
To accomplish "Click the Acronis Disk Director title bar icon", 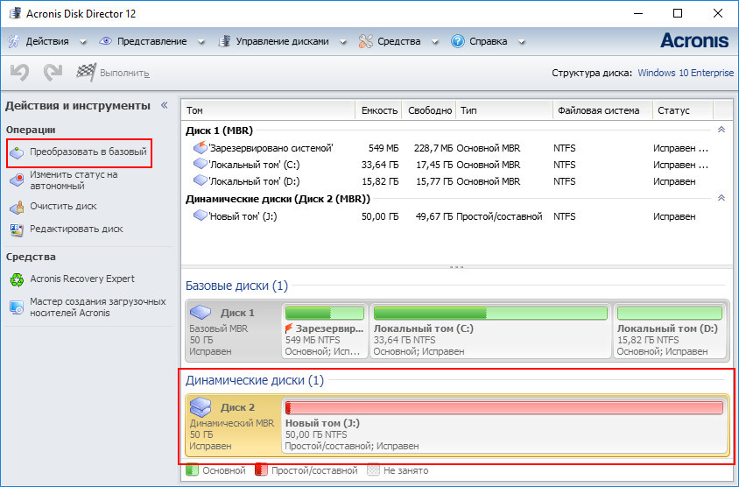I will (x=15, y=13).
